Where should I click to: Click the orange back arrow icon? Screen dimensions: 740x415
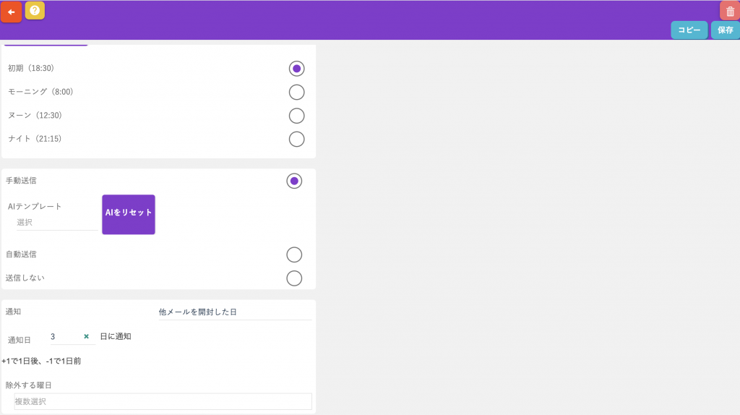tap(11, 12)
